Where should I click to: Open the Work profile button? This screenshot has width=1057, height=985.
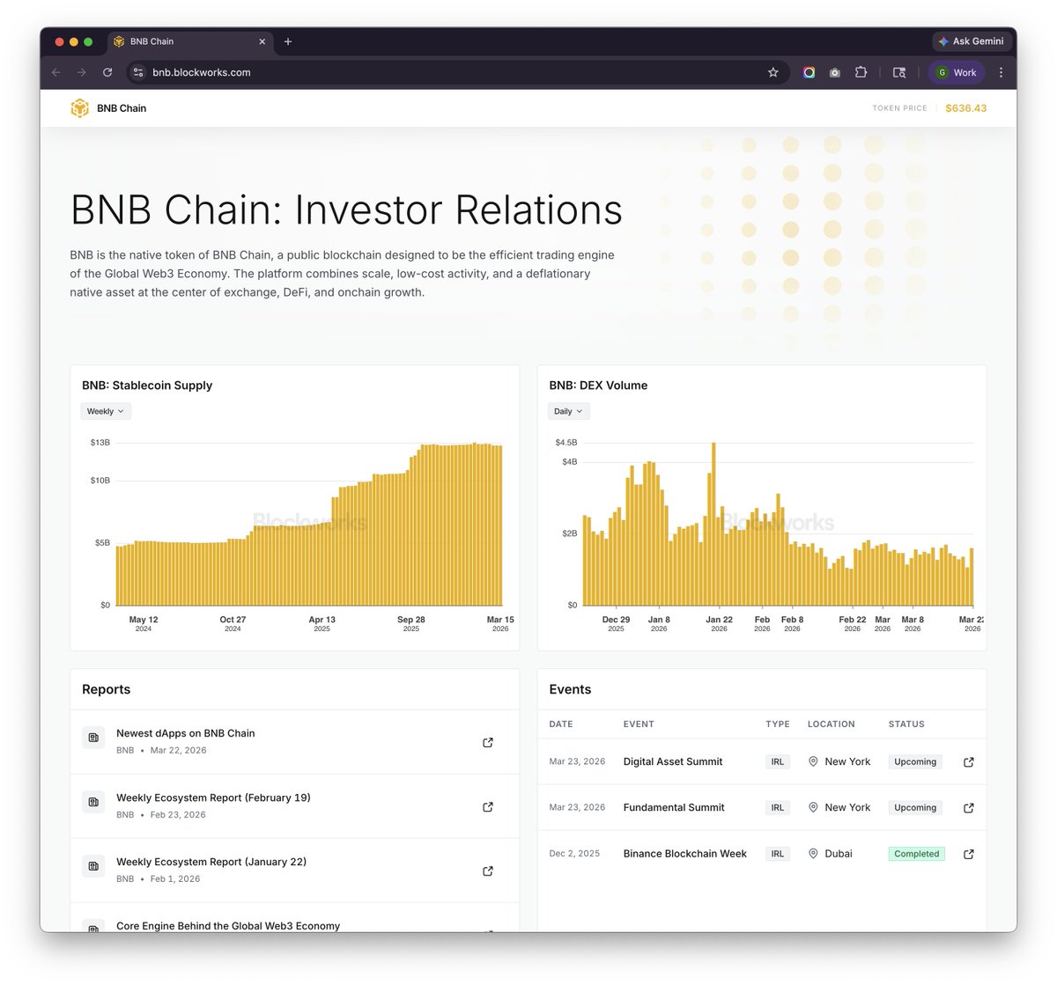[956, 72]
